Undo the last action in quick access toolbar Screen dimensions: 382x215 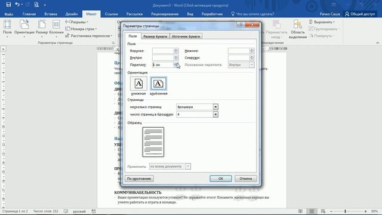[17, 5]
